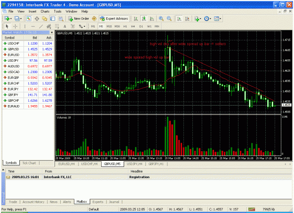Image resolution: width=294 pixels, height=213 pixels.
Task: Select the Fibonacci Retracement tool
Action: click(x=57, y=26)
